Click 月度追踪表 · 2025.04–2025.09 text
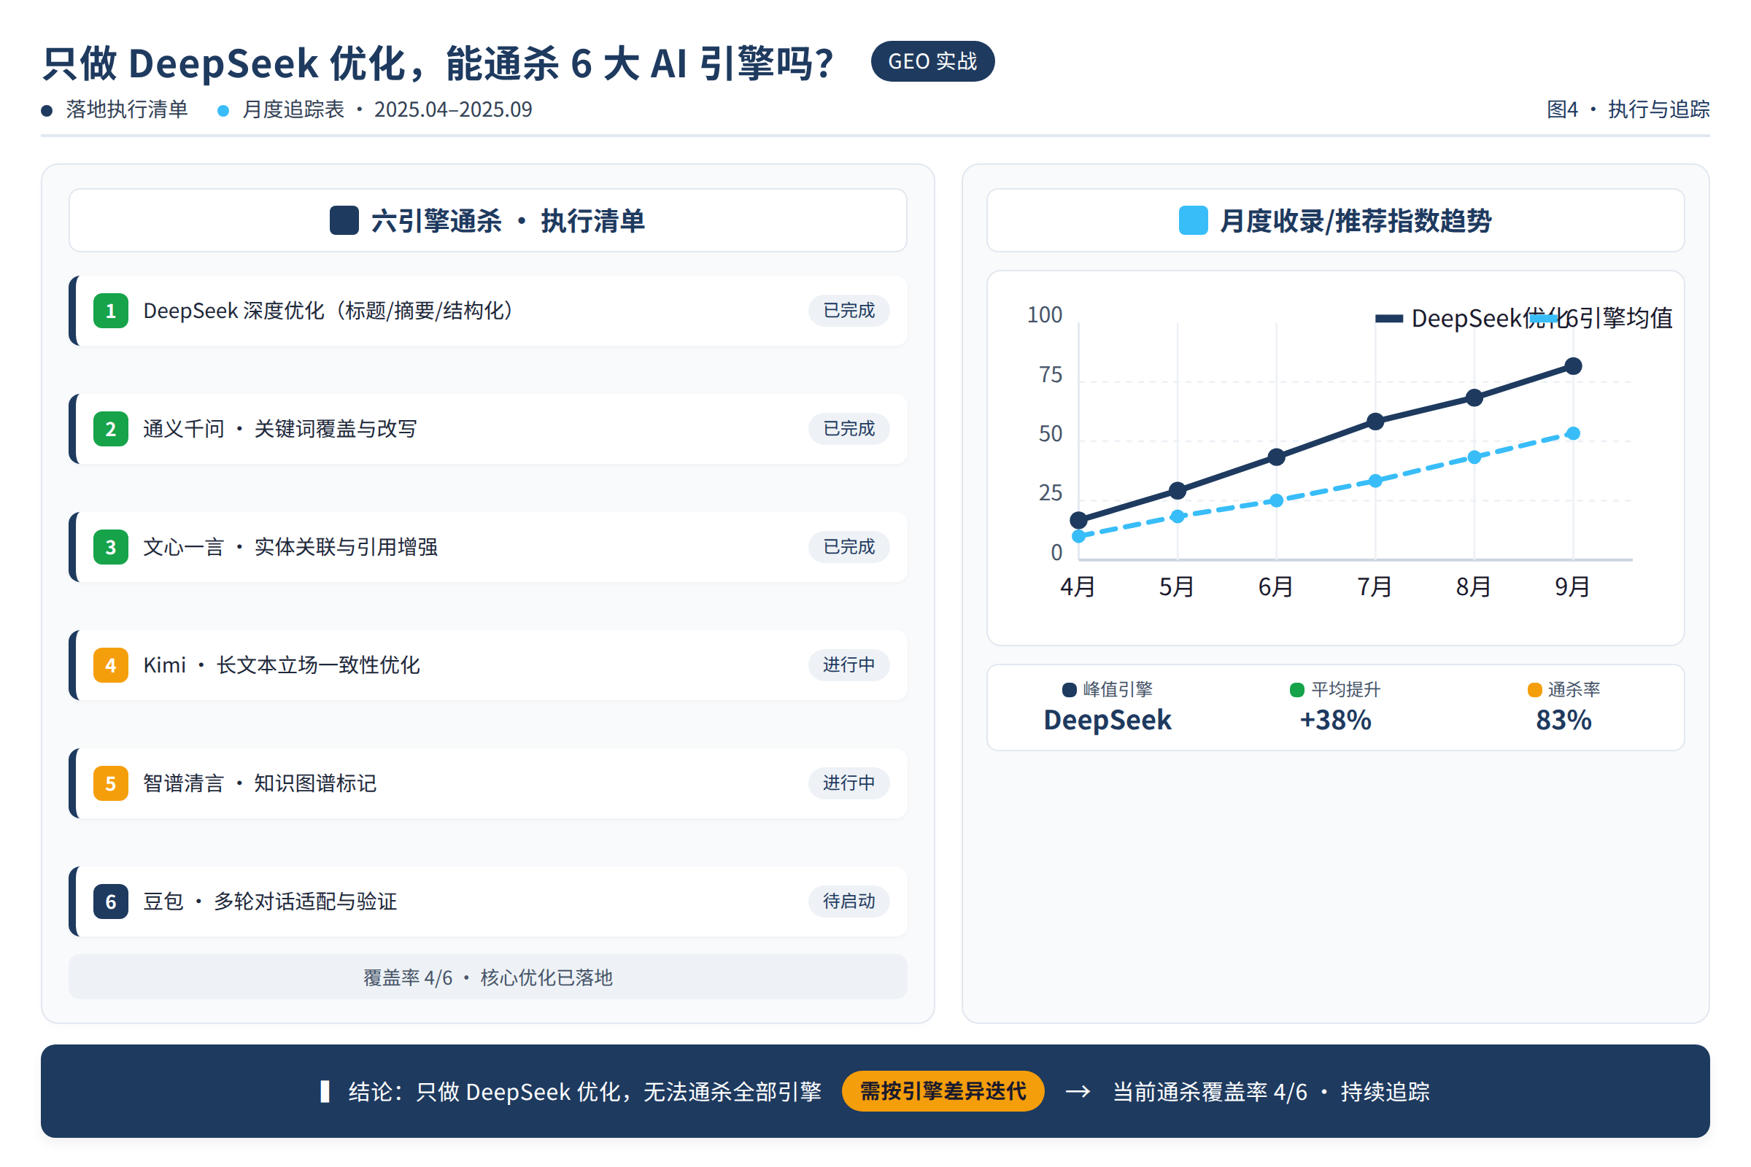Screen dimensions: 1751x1167 (x=387, y=109)
